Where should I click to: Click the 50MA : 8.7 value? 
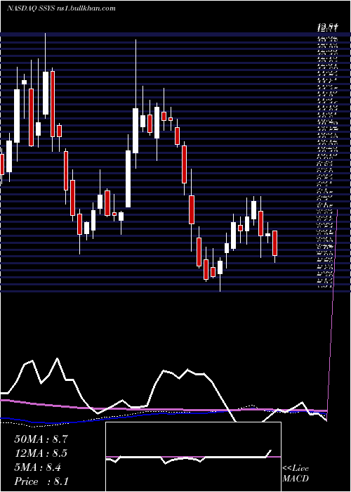click(x=41, y=439)
